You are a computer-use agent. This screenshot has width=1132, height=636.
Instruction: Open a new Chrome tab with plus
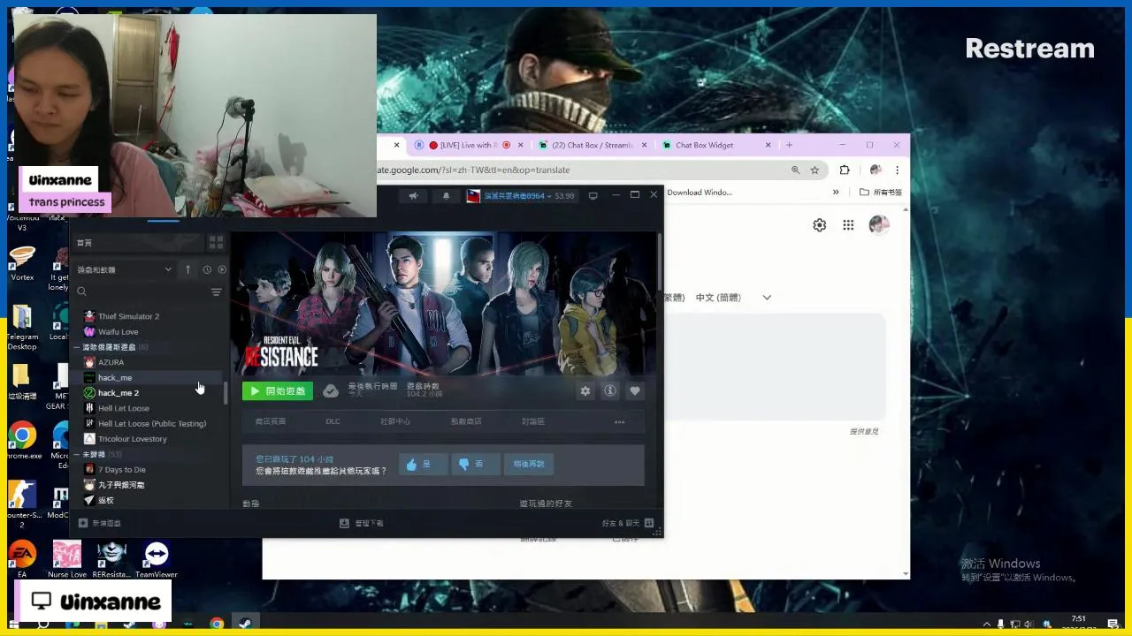(789, 145)
